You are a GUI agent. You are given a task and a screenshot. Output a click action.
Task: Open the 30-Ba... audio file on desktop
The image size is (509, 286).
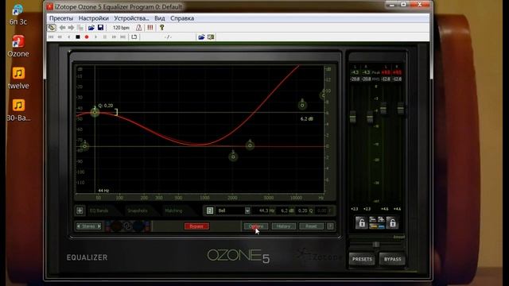click(x=18, y=110)
